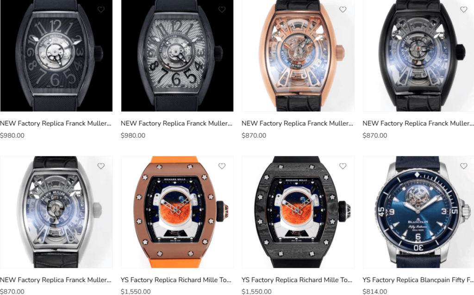Open the orange-strap Richard Mille astronaut image
This screenshot has width=474, height=295.
click(177, 212)
